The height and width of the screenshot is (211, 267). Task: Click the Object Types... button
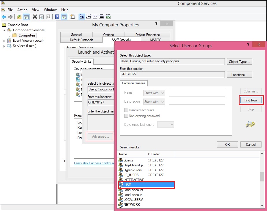tap(239, 62)
